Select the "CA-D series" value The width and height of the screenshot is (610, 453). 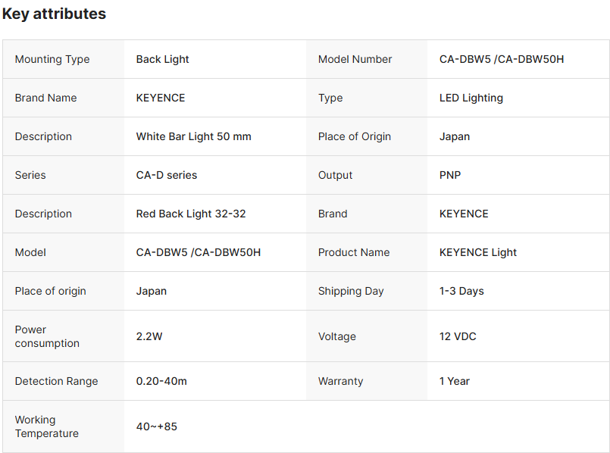167,175
